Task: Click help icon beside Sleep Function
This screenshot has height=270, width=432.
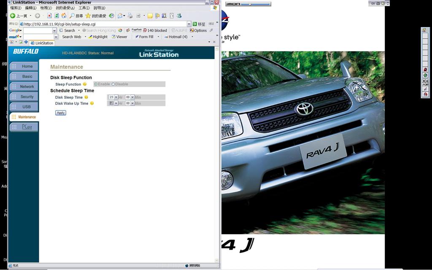Action: coord(85,84)
